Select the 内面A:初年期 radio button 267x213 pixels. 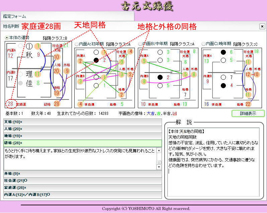tap(77, 44)
